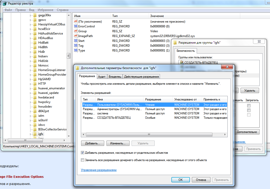
Task: Expand the hcw85cir tree node
Action: click(x=30, y=29)
